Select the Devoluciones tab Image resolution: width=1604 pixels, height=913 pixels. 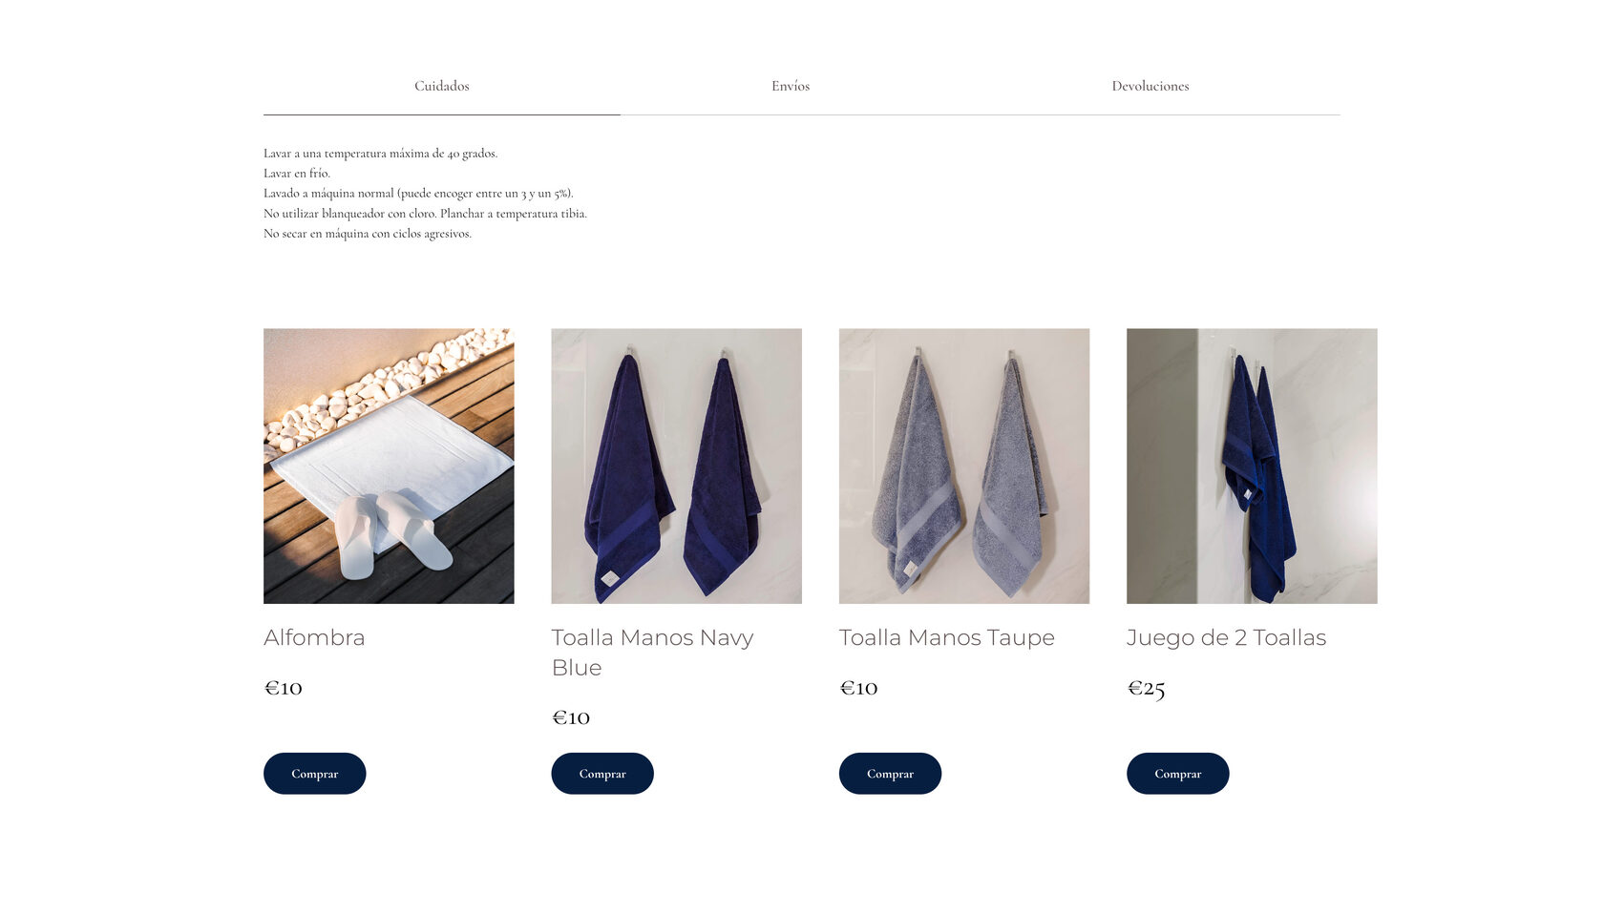click(x=1150, y=86)
